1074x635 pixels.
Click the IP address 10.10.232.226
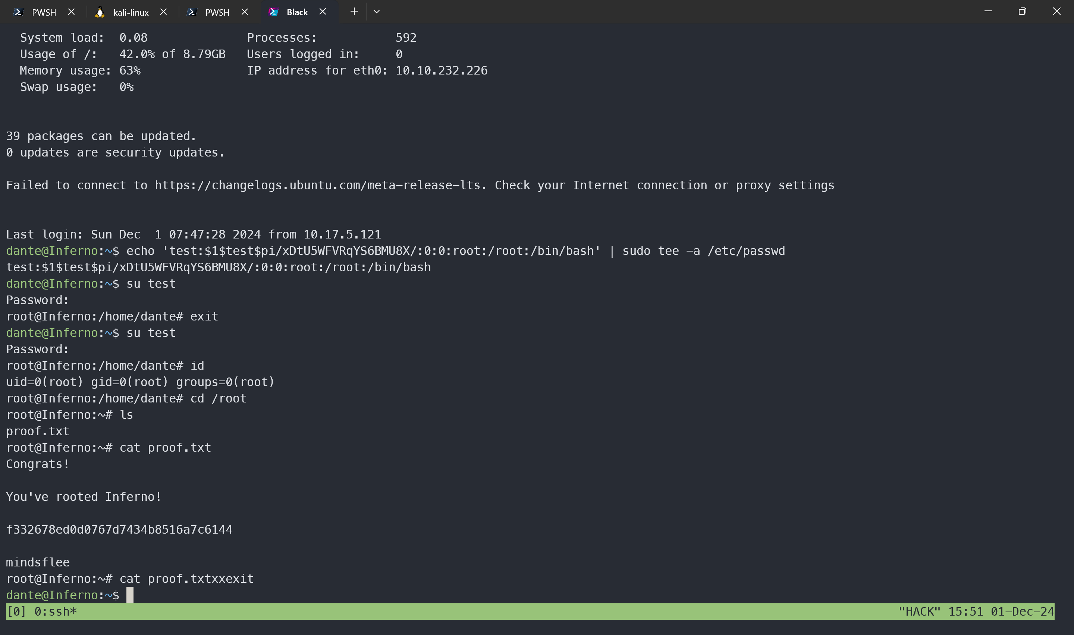(x=441, y=70)
